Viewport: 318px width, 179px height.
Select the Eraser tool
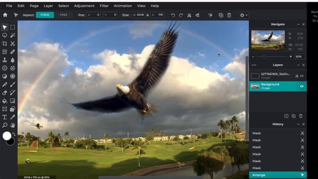[4, 92]
